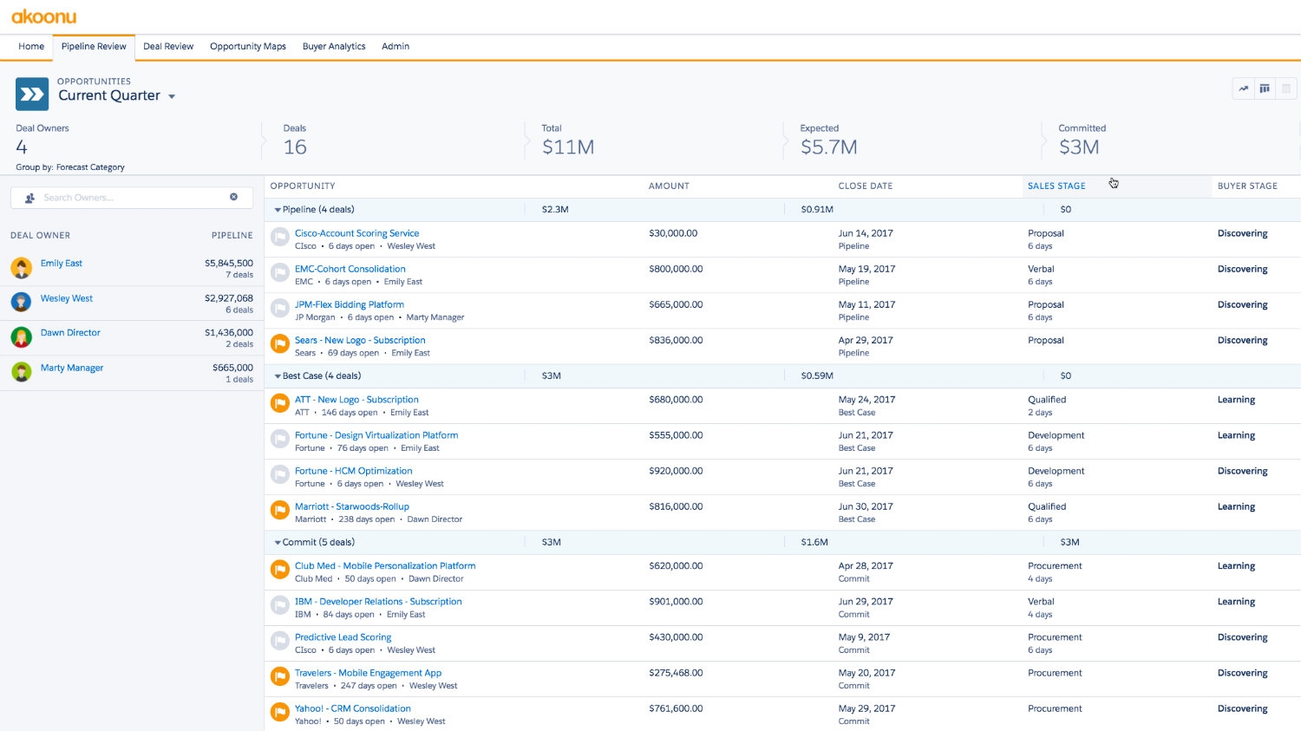Toggle the flag on Fortune - Design Virtualization Platform

tap(279, 439)
